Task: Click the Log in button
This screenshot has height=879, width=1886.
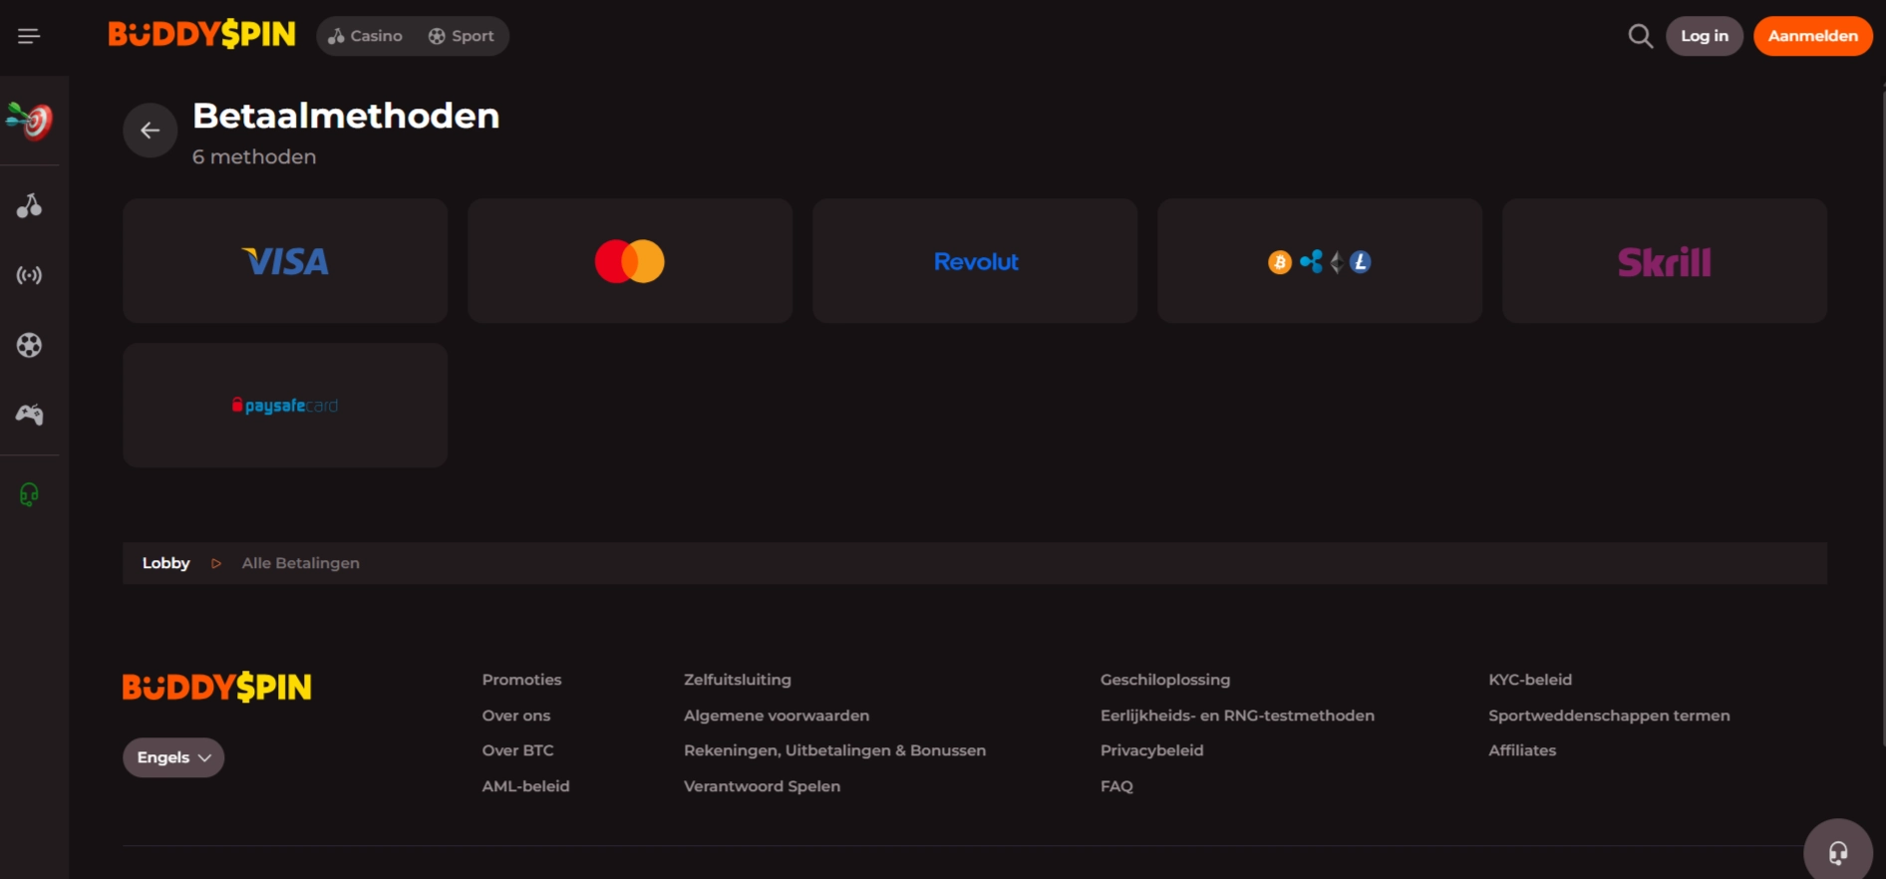Action: [x=1705, y=36]
